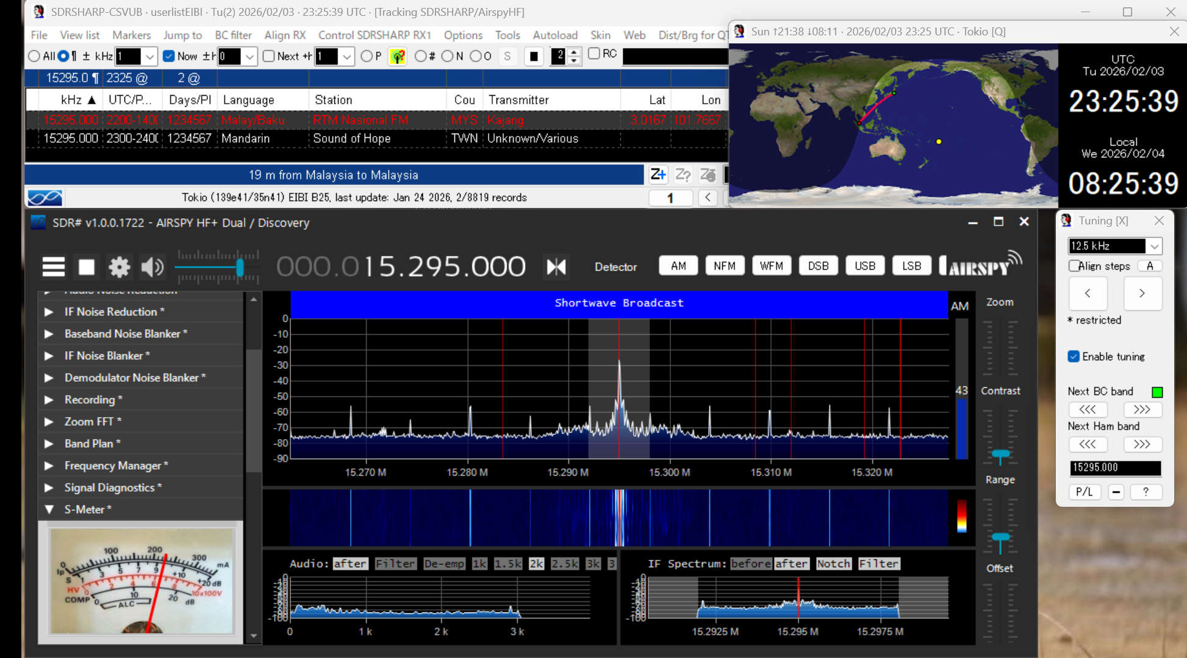This screenshot has width=1187, height=658.
Task: Open the BC filter menu
Action: (232, 35)
